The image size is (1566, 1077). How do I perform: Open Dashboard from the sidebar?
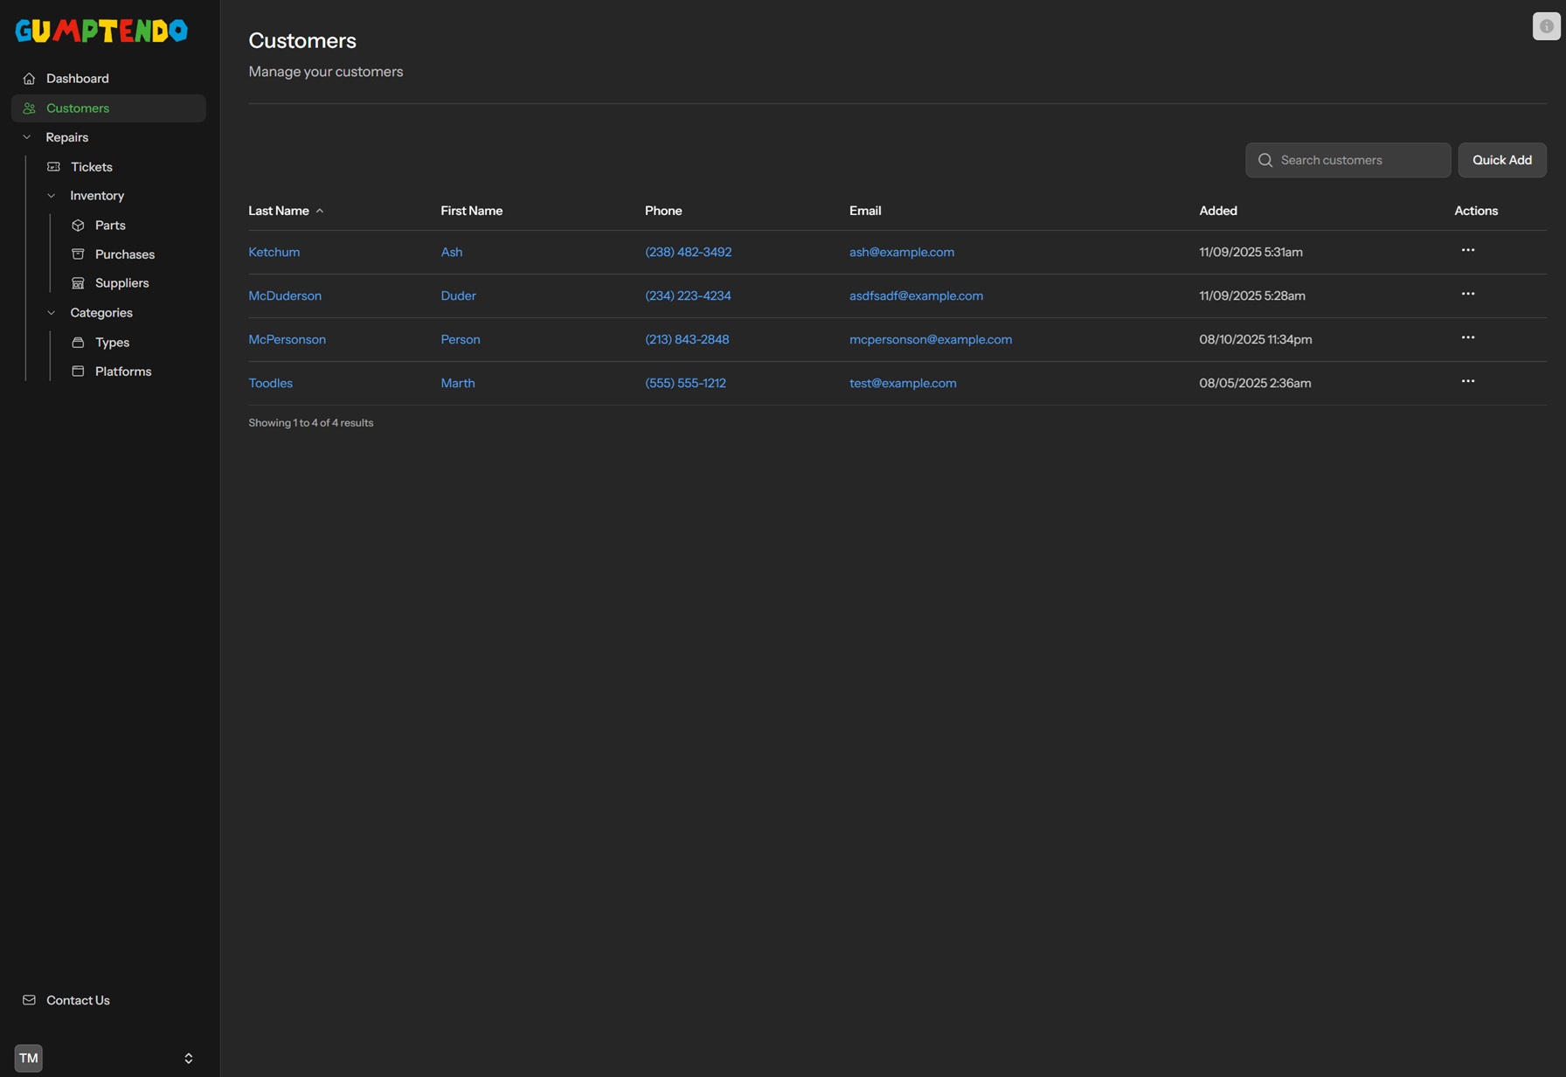point(78,79)
